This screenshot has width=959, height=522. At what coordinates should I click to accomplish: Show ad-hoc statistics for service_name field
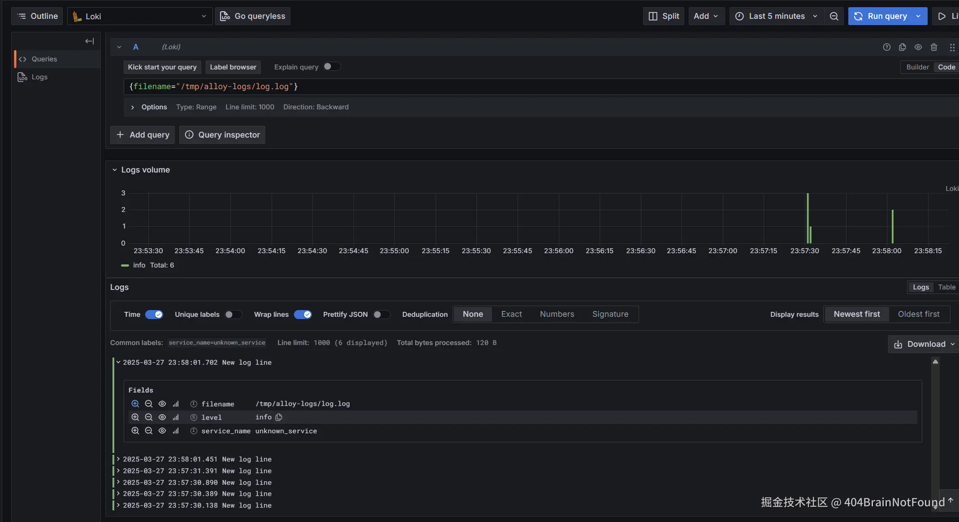[176, 431]
